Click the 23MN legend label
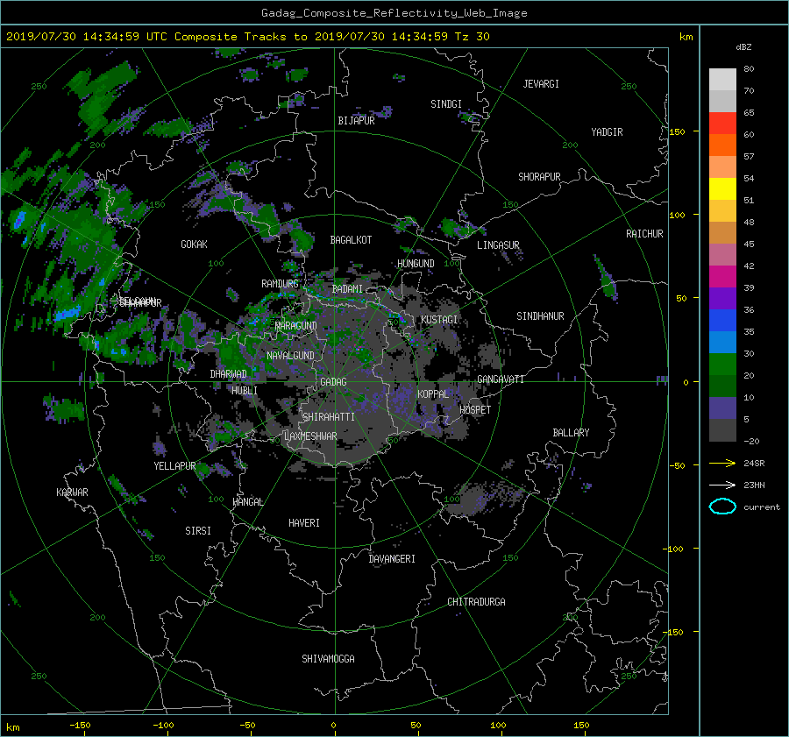Screen dimensions: 789x737 click(x=754, y=485)
